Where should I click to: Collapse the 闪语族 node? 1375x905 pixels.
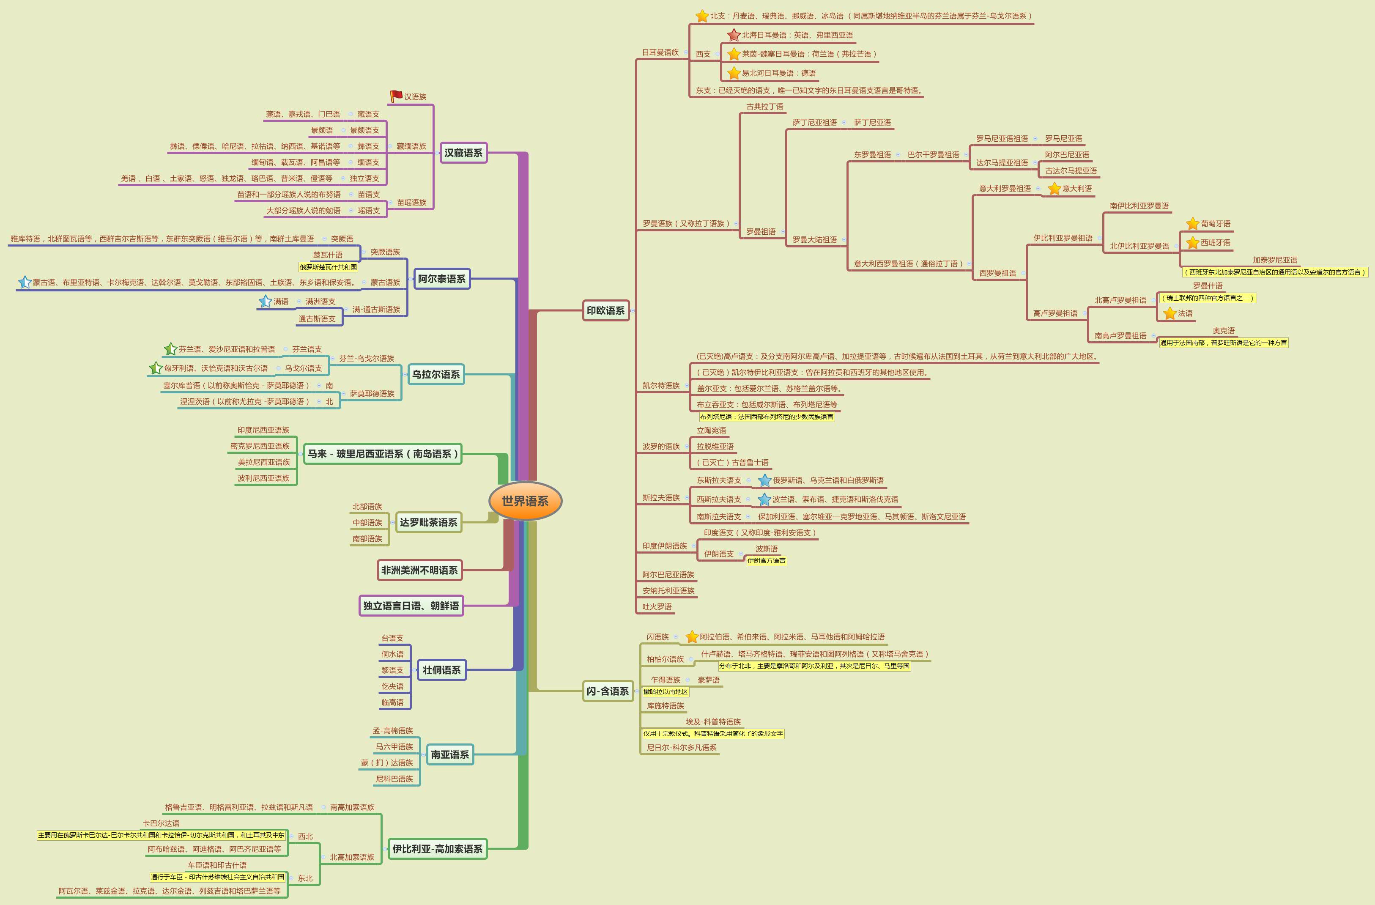pos(675,637)
